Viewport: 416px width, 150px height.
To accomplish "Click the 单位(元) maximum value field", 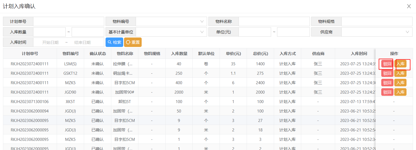I will coord(293,32).
